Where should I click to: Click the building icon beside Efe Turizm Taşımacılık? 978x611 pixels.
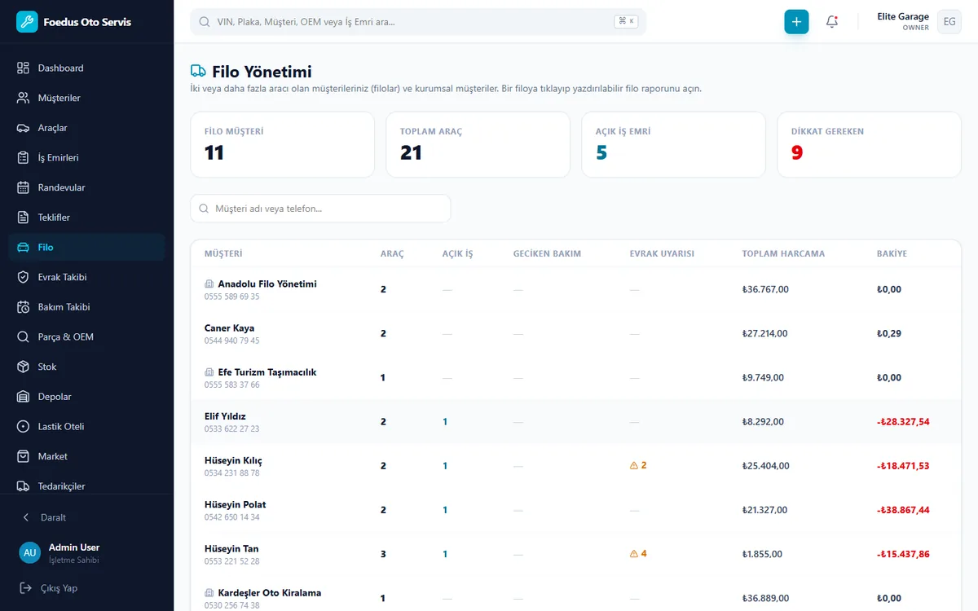(x=209, y=372)
